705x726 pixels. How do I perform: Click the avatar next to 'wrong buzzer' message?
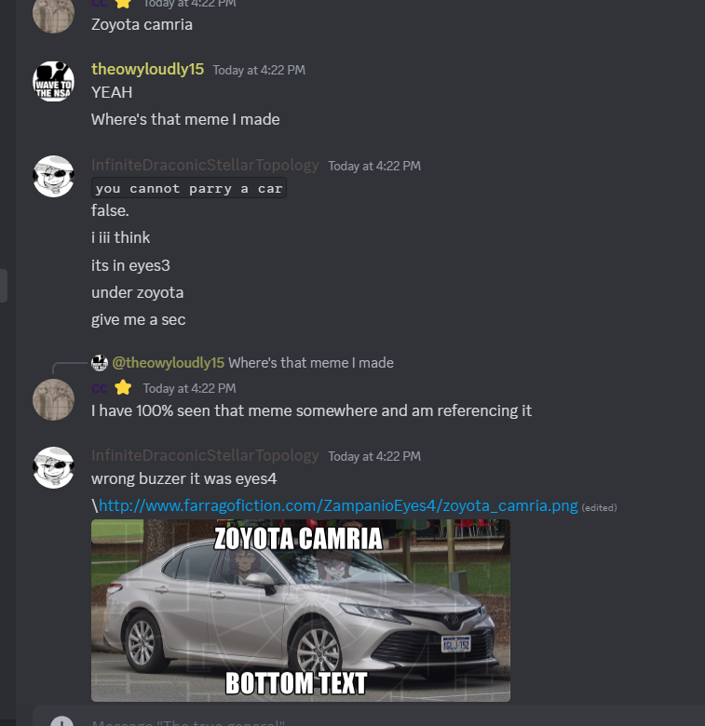click(53, 467)
